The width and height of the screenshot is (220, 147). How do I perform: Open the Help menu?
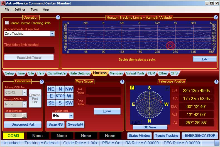pyautogui.click(x=46, y=9)
